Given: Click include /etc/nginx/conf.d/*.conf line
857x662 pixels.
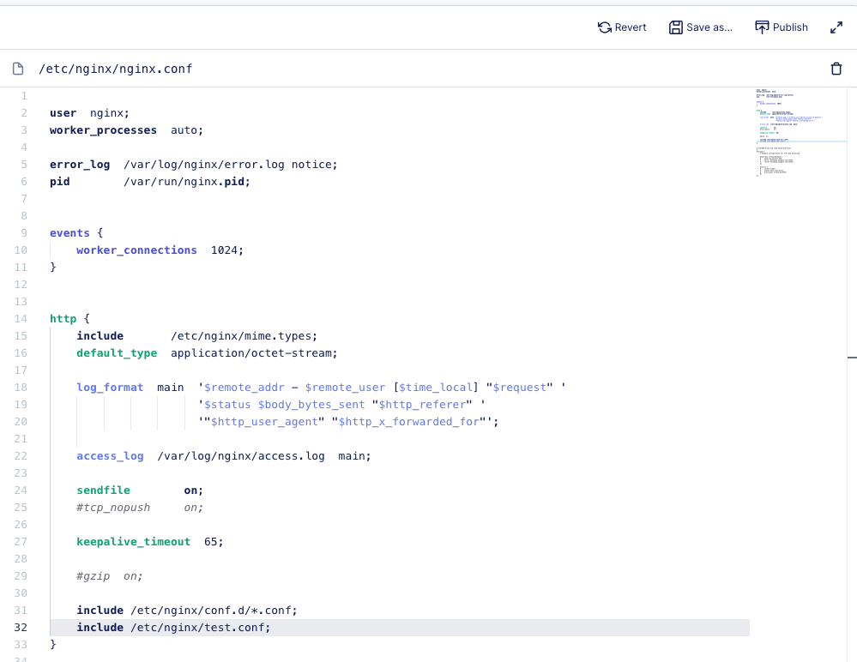Looking at the screenshot, I should pos(187,610).
